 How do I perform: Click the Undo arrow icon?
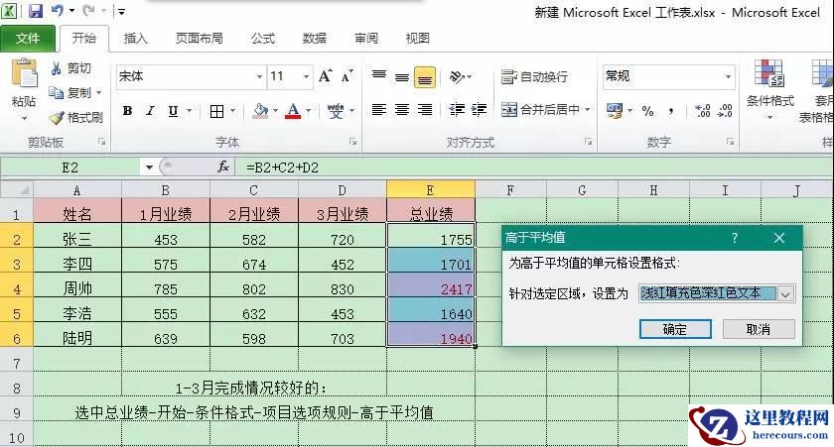(x=58, y=11)
